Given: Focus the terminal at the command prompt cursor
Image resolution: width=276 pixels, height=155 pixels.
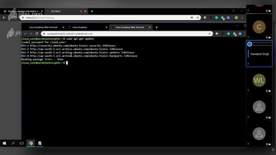Looking at the screenshot, I should (67, 63).
